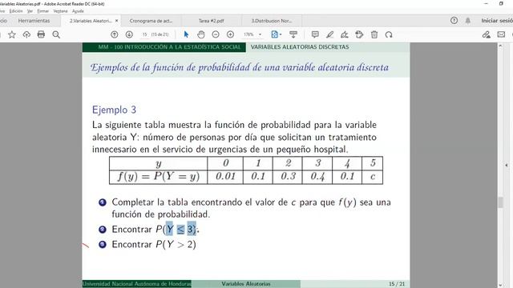Switch to the 3.Distribucion Nor... tab

point(272,21)
